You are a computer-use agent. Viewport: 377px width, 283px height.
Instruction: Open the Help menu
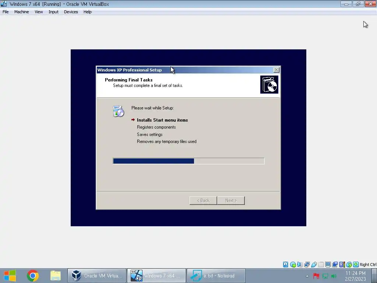[x=87, y=12]
